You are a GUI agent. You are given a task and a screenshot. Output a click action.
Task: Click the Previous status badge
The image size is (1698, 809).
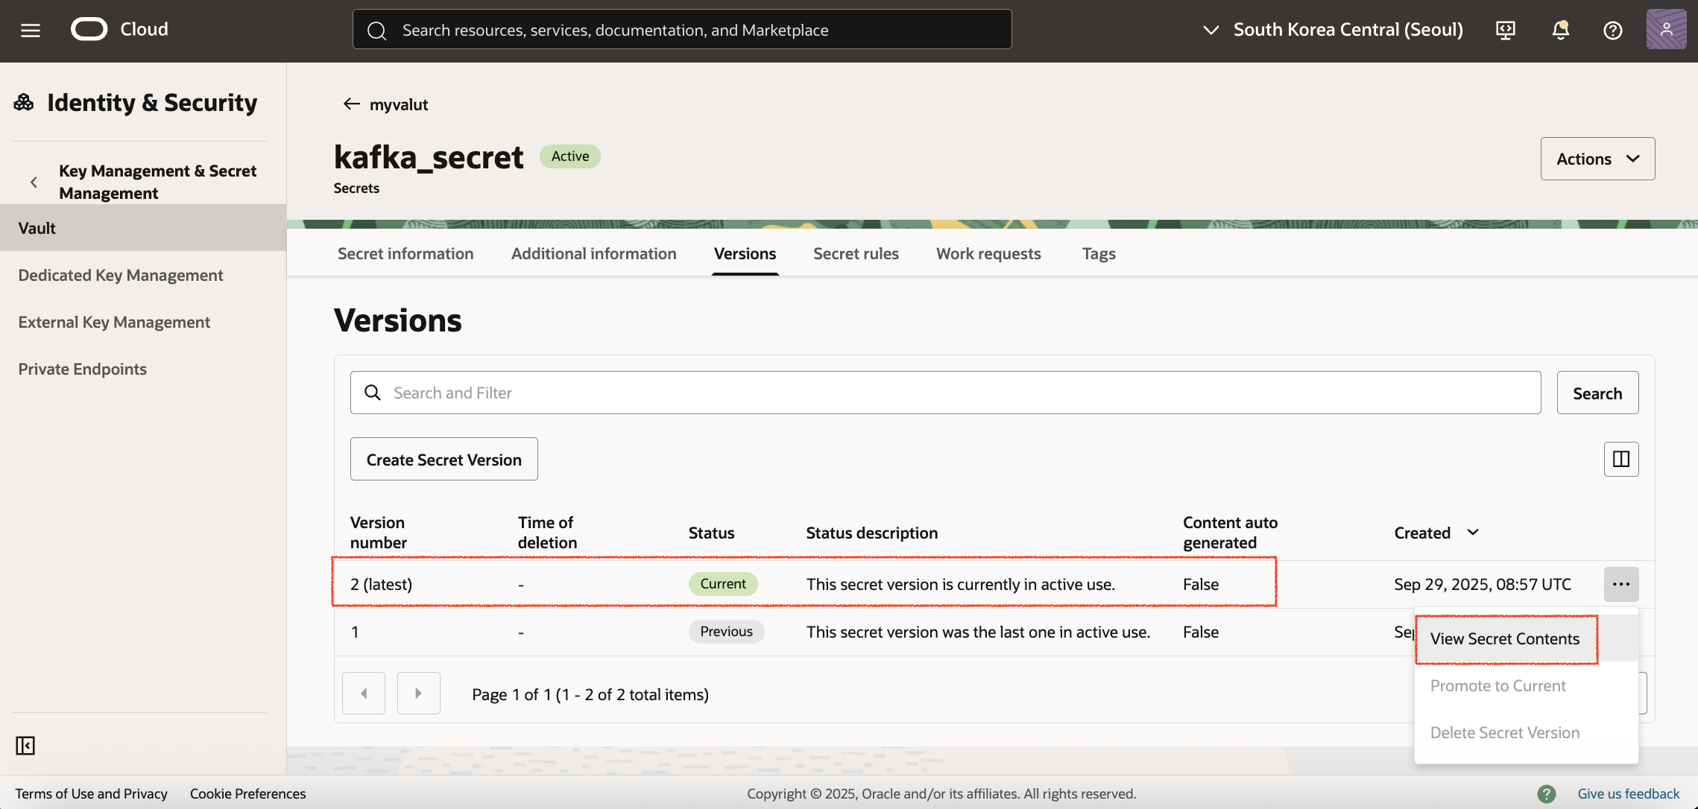726,631
